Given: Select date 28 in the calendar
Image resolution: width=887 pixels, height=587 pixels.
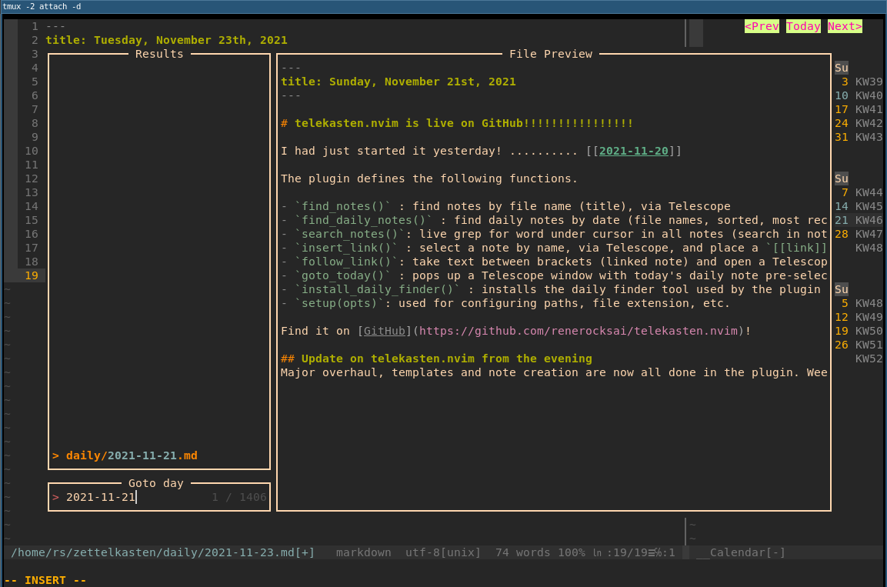Looking at the screenshot, I should click(x=842, y=234).
